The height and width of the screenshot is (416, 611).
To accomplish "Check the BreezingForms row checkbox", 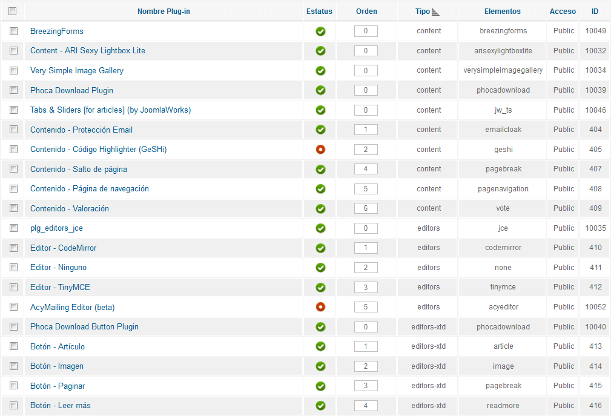I will tap(14, 31).
